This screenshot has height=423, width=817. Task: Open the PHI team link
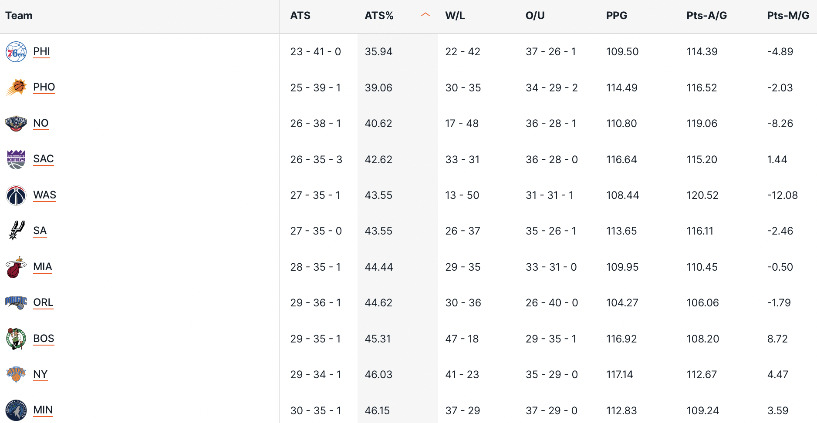[x=41, y=51]
